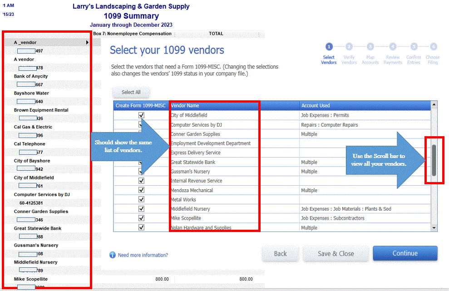Click step 3 Map Accounts circle
This screenshot has width=449, height=291.
[x=370, y=46]
